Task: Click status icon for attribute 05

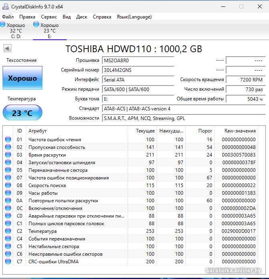Action: tap(8, 170)
